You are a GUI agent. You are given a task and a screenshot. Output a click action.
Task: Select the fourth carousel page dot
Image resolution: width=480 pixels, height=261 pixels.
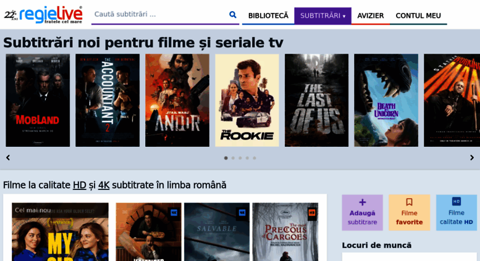[247, 158]
